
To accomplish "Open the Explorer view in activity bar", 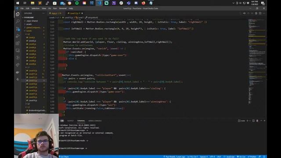I will click(x=18, y=14).
